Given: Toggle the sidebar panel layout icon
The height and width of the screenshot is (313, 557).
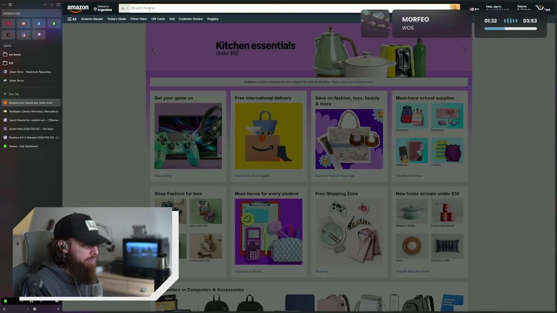Looking at the screenshot, I should (10, 4).
